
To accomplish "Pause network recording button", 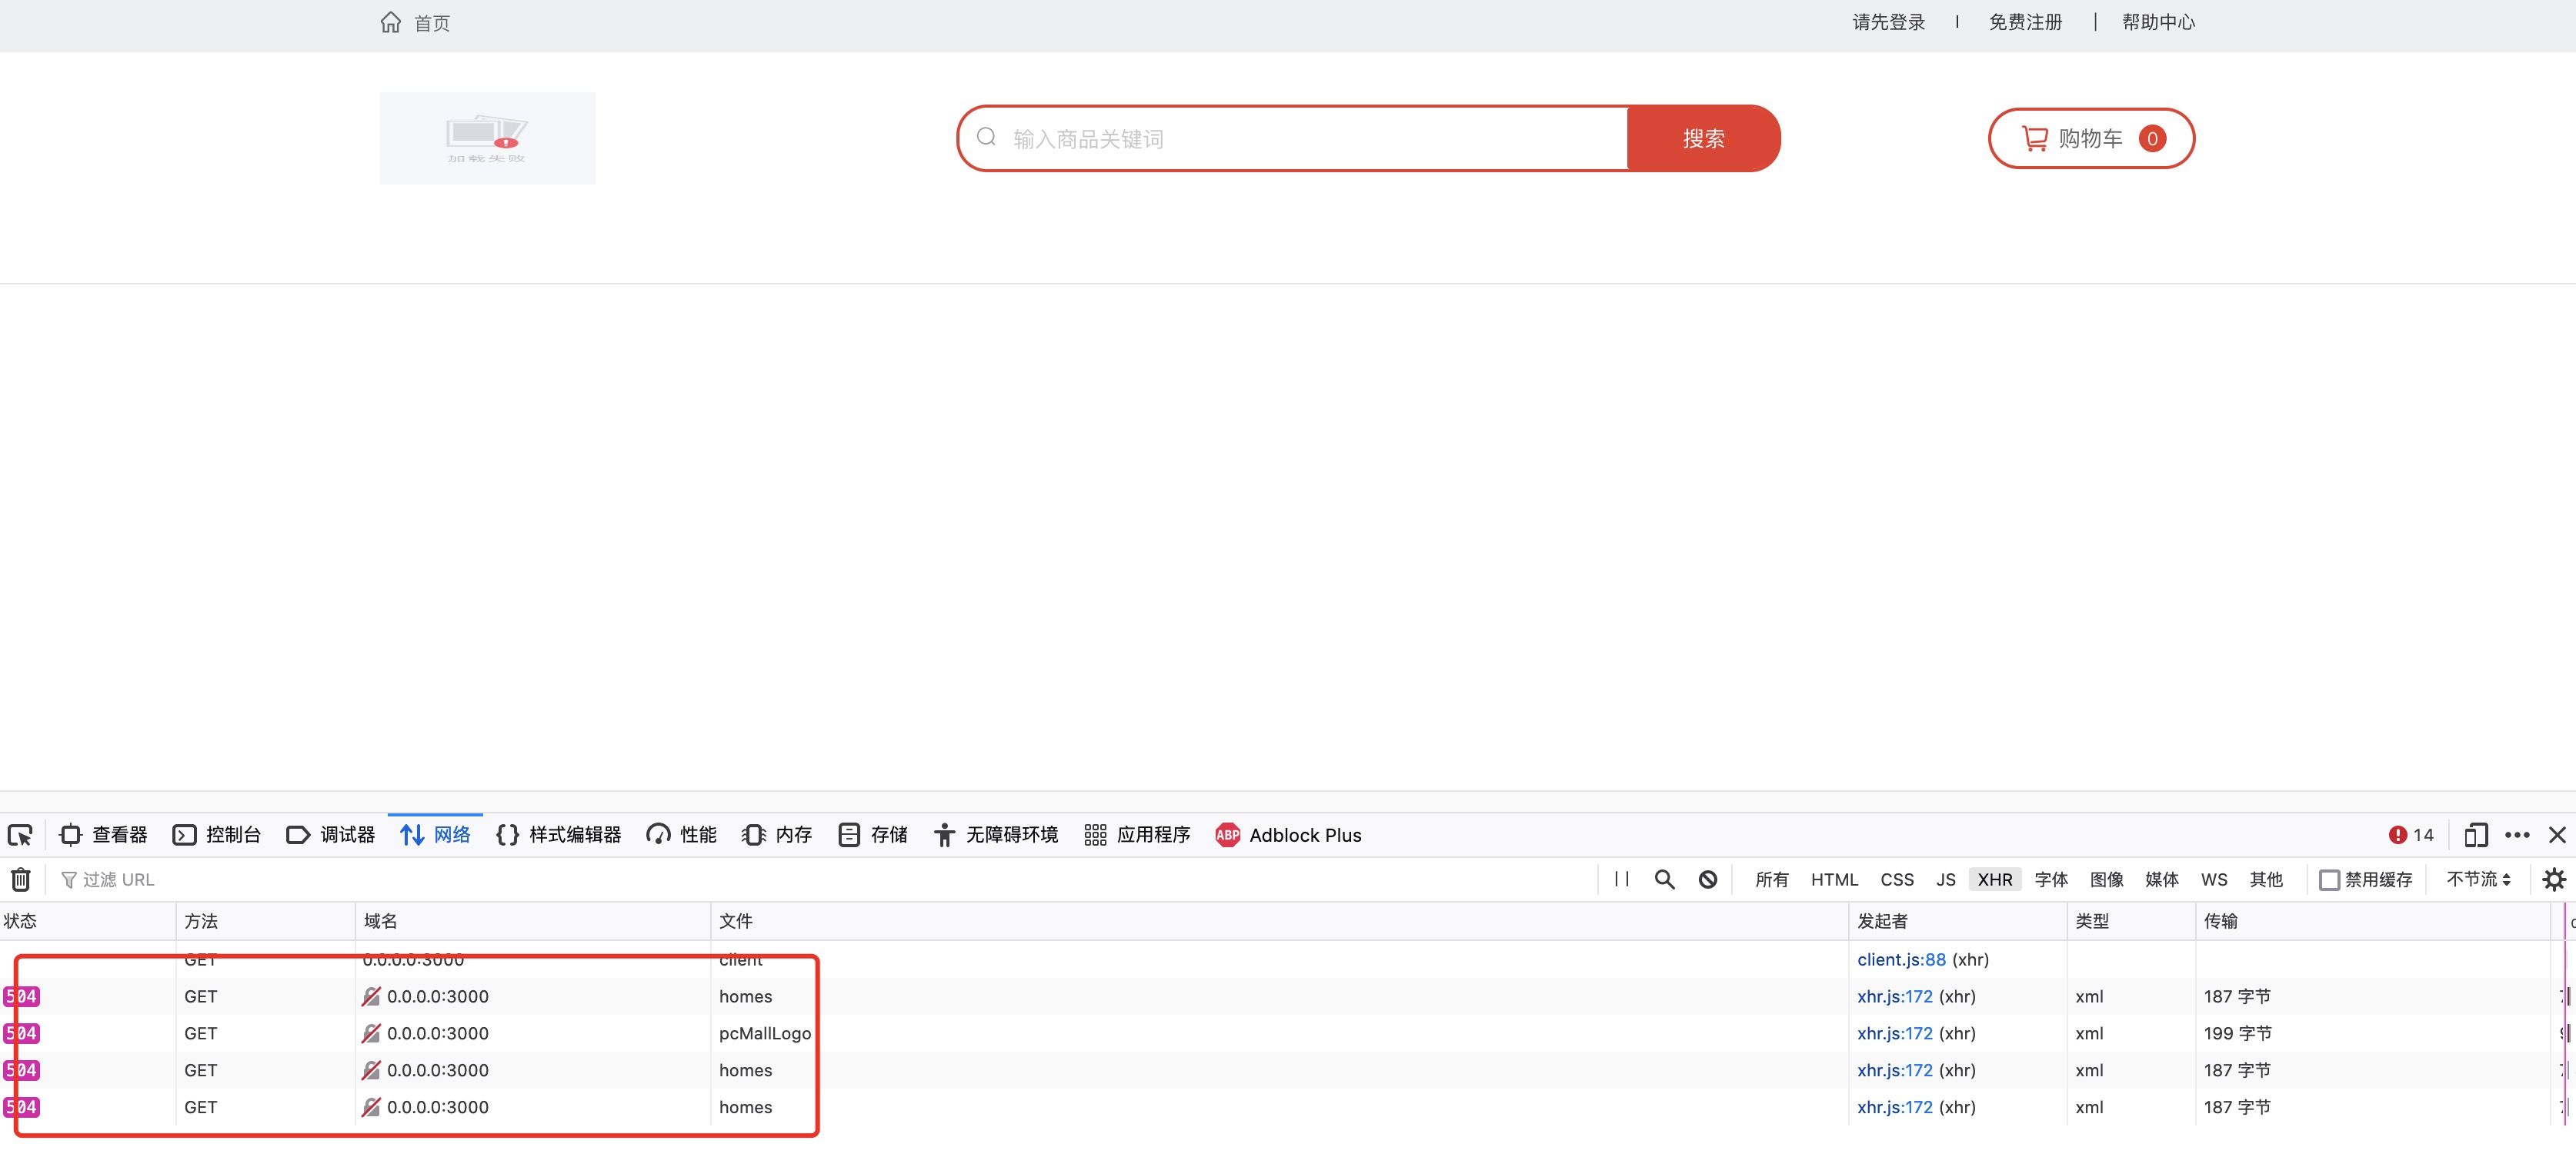I will (1621, 879).
